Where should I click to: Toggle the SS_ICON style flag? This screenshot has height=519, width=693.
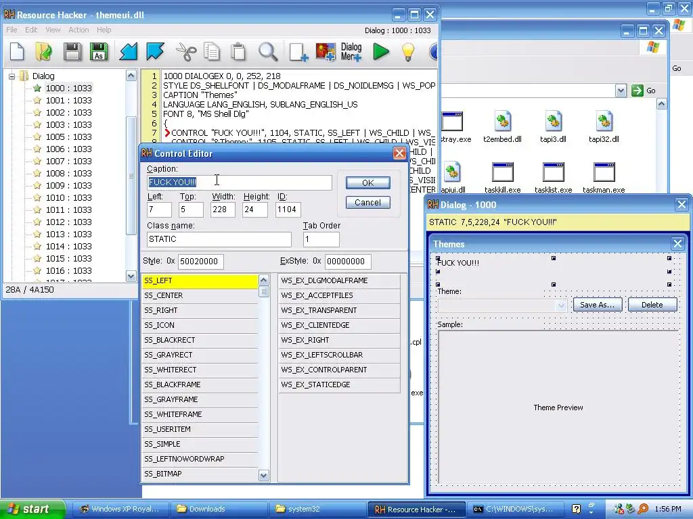200,325
